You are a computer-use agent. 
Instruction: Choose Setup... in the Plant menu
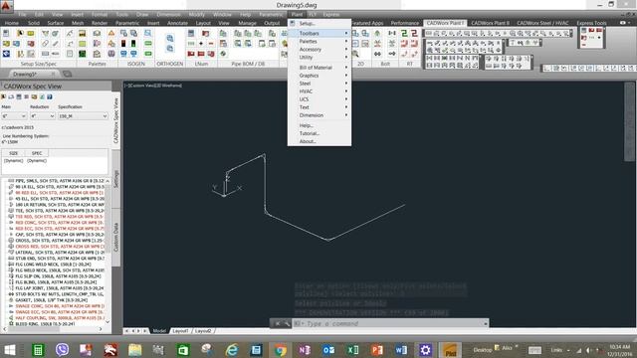(319, 24)
